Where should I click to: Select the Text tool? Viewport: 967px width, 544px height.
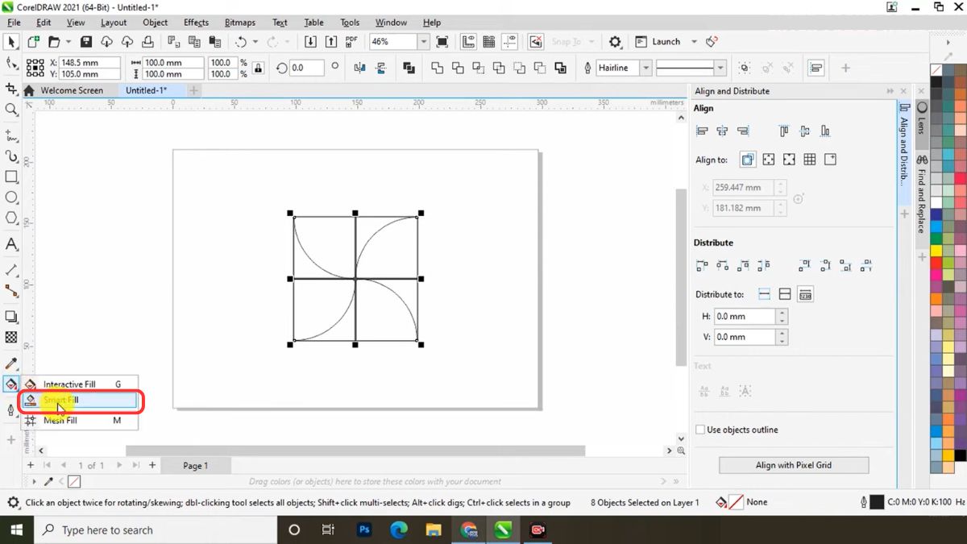point(11,244)
